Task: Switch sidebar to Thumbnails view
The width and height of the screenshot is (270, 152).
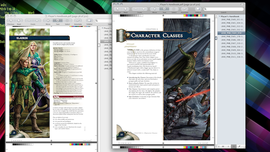Action: pyautogui.click(x=228, y=147)
